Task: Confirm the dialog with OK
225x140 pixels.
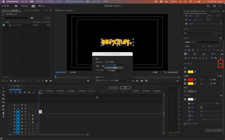Action: (x=125, y=88)
